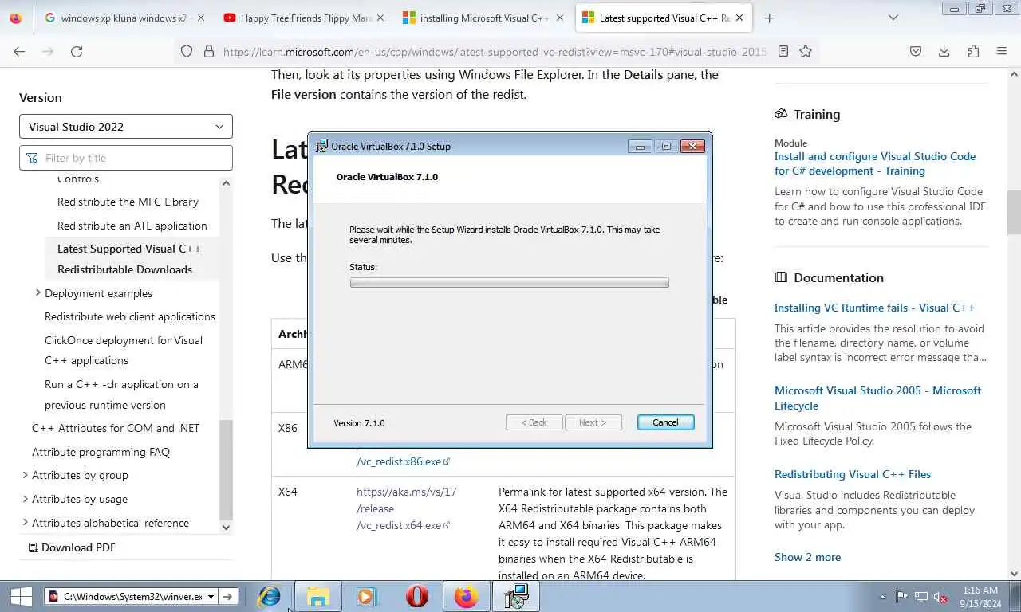The image size is (1021, 612).
Task: Click VirtualBox installer taskbar icon
Action: click(515, 596)
